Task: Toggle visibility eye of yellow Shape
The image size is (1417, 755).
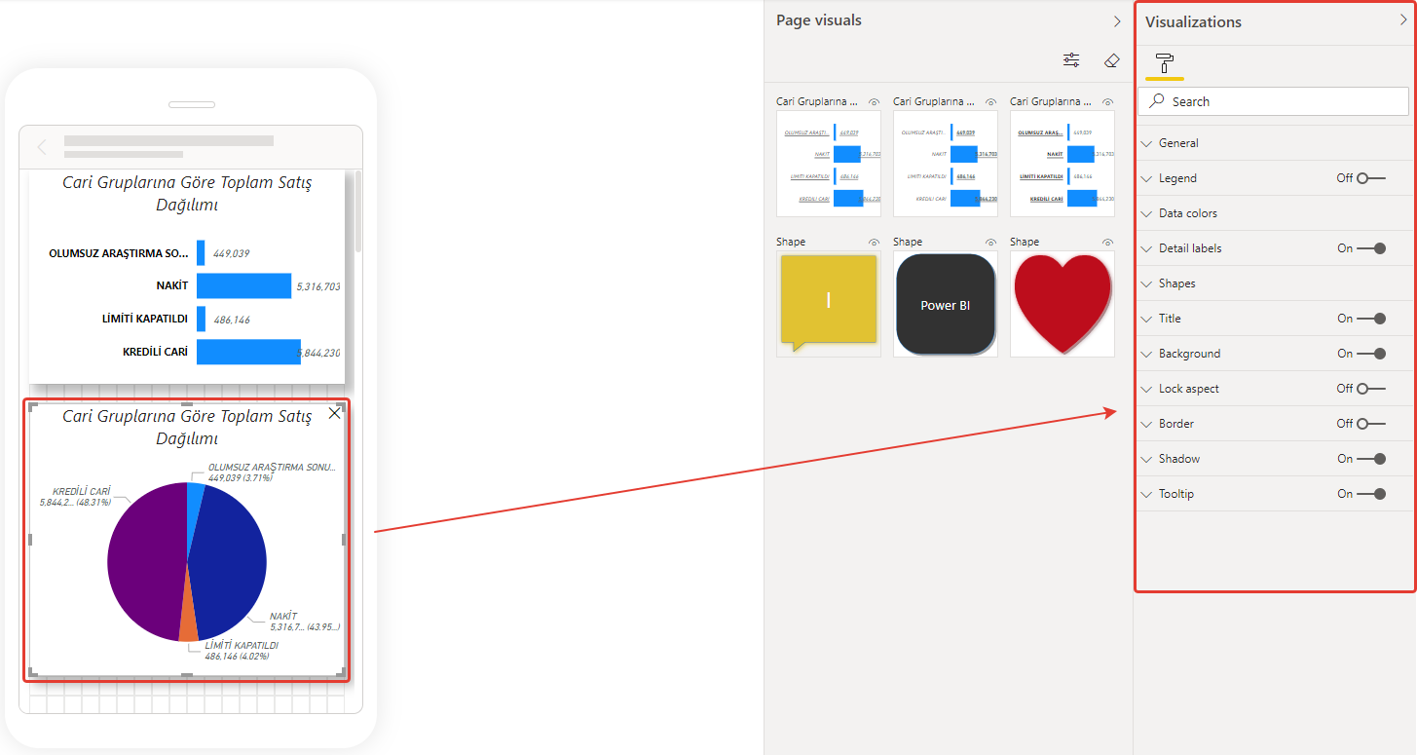Action: pyautogui.click(x=874, y=243)
